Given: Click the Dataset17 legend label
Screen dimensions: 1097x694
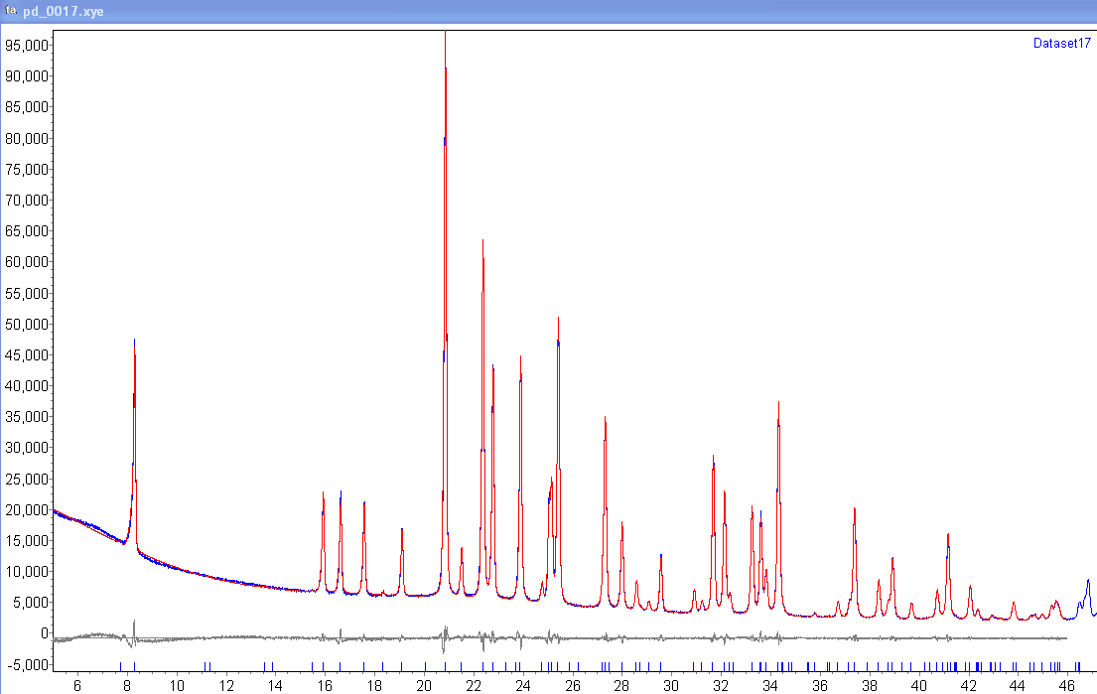Looking at the screenshot, I should [1061, 44].
